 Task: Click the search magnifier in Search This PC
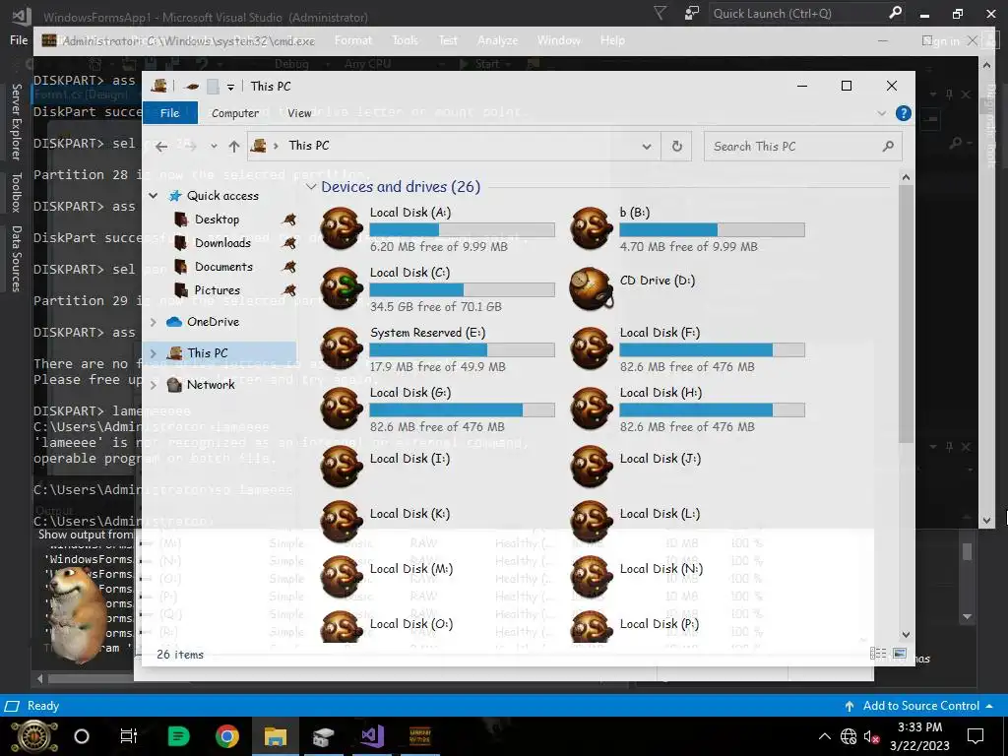click(x=889, y=146)
